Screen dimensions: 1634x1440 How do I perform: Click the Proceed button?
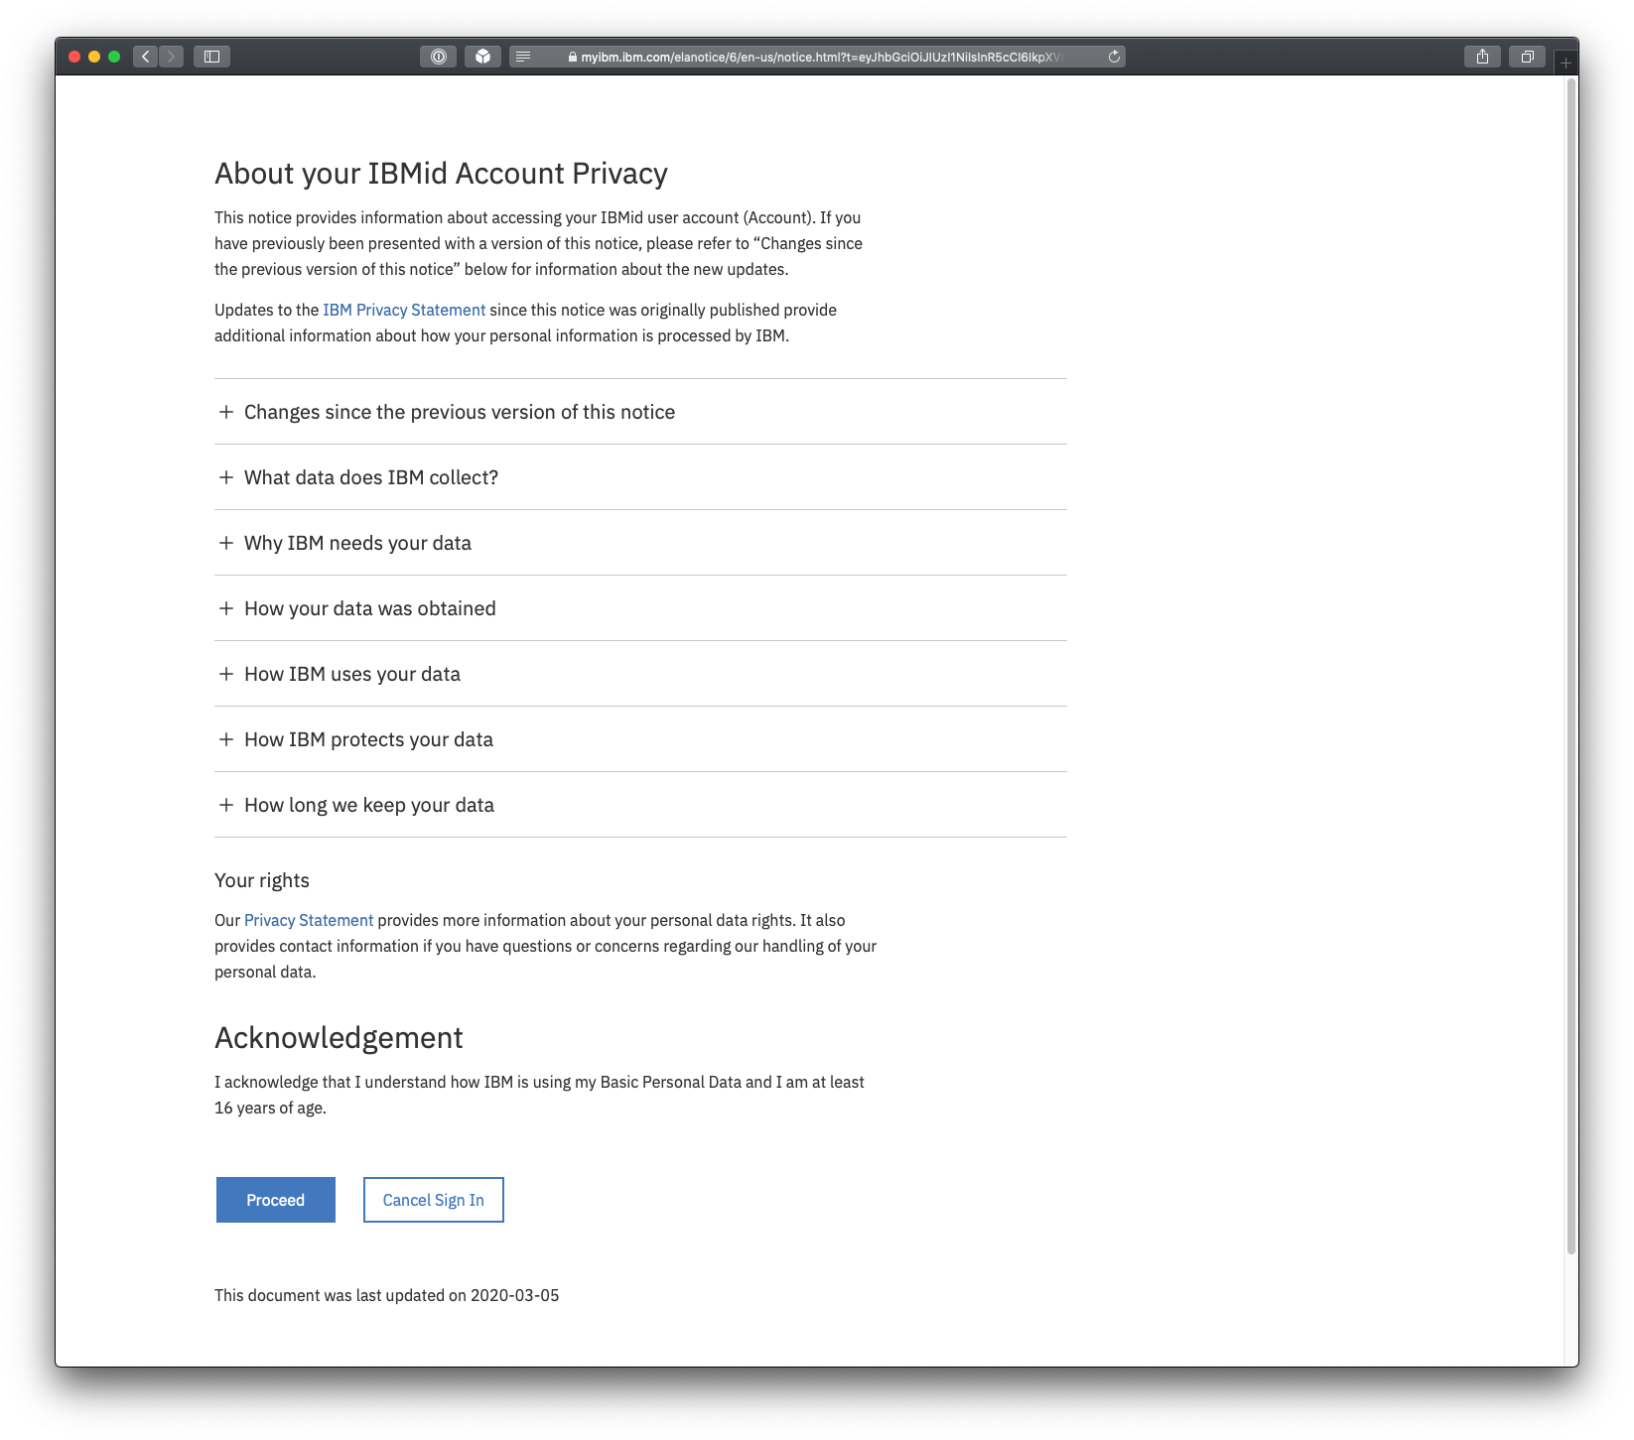(x=275, y=1200)
